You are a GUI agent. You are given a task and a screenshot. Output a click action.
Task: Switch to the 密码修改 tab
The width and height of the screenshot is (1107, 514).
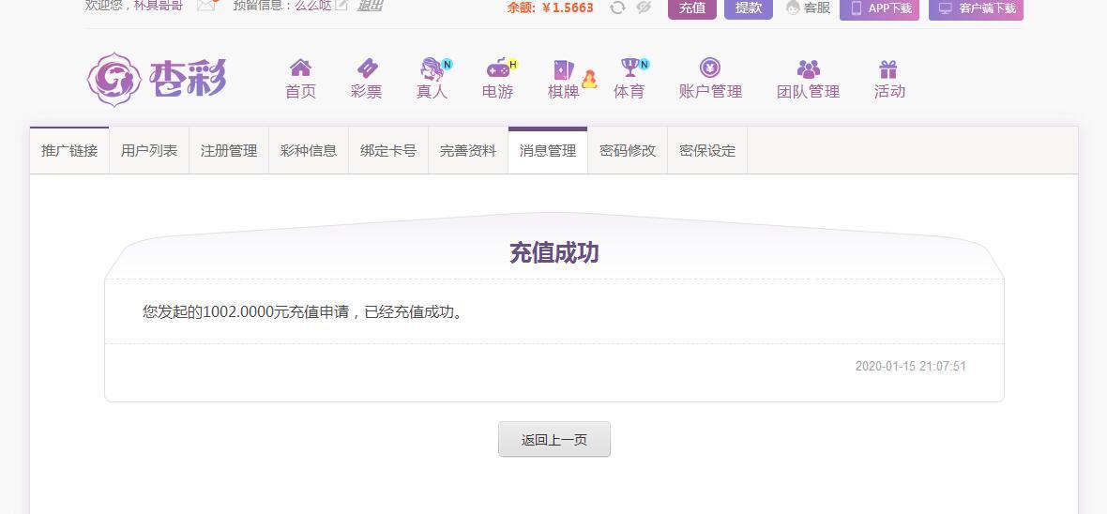point(628,150)
